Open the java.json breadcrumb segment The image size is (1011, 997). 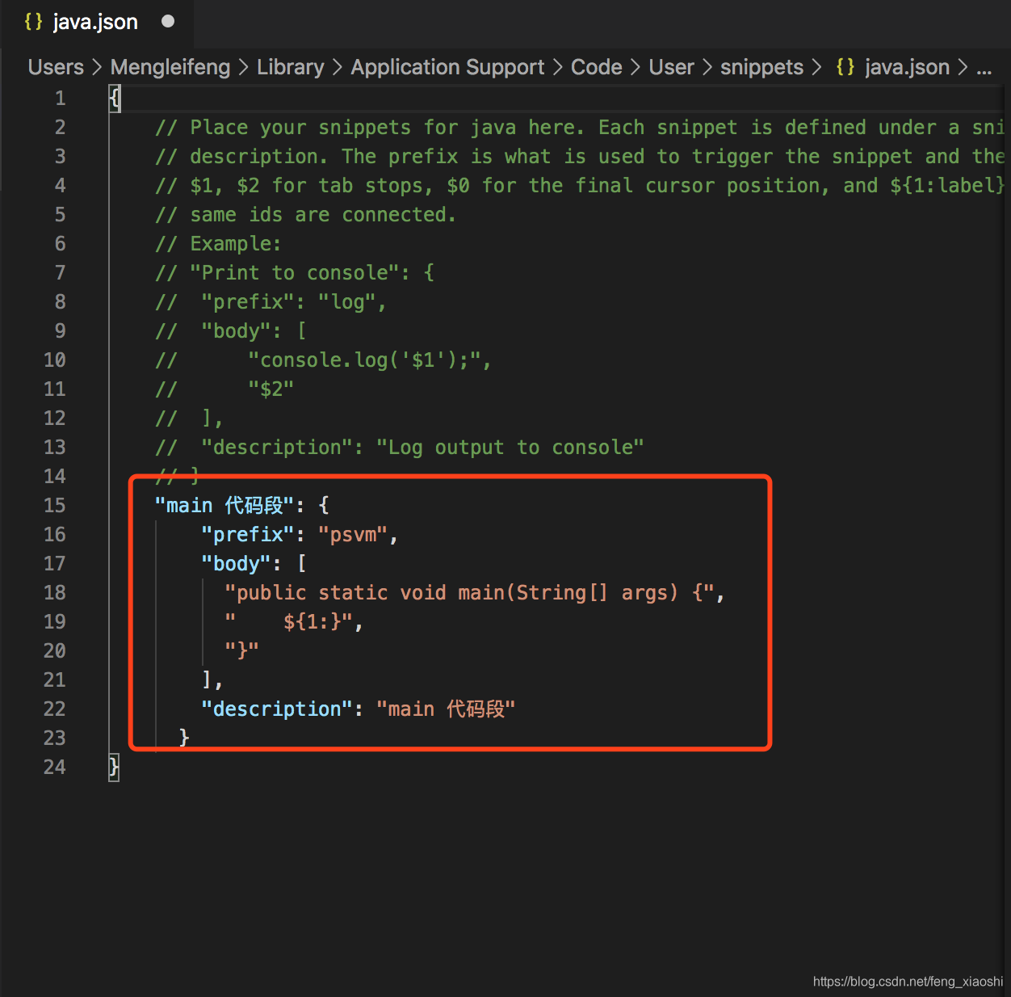[x=907, y=67]
